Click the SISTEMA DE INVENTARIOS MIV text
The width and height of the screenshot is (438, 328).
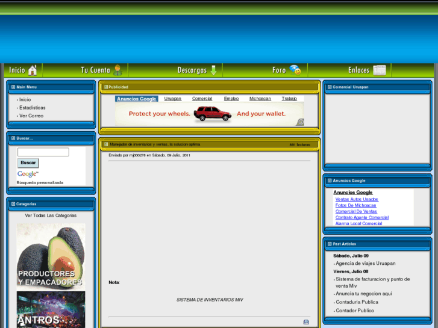210,300
